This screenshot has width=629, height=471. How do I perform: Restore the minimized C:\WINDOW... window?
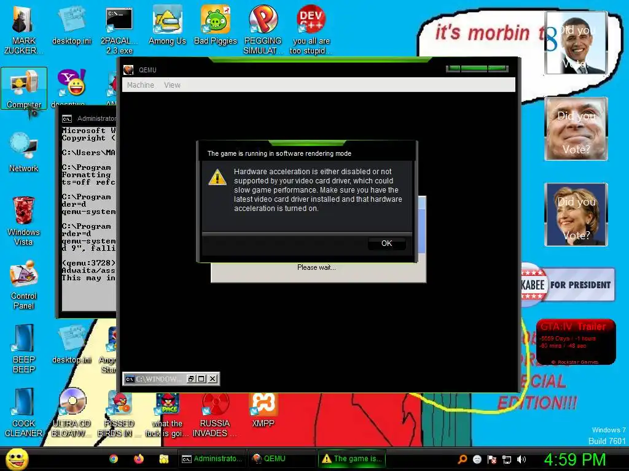[x=192, y=379]
